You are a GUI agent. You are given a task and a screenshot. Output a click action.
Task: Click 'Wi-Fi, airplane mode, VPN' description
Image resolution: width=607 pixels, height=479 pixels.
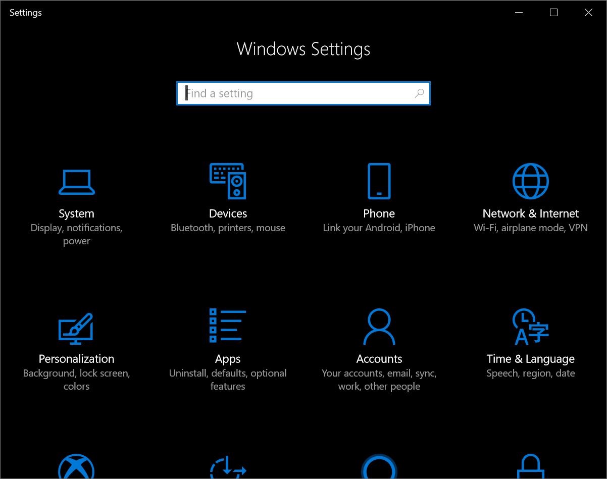click(x=530, y=228)
